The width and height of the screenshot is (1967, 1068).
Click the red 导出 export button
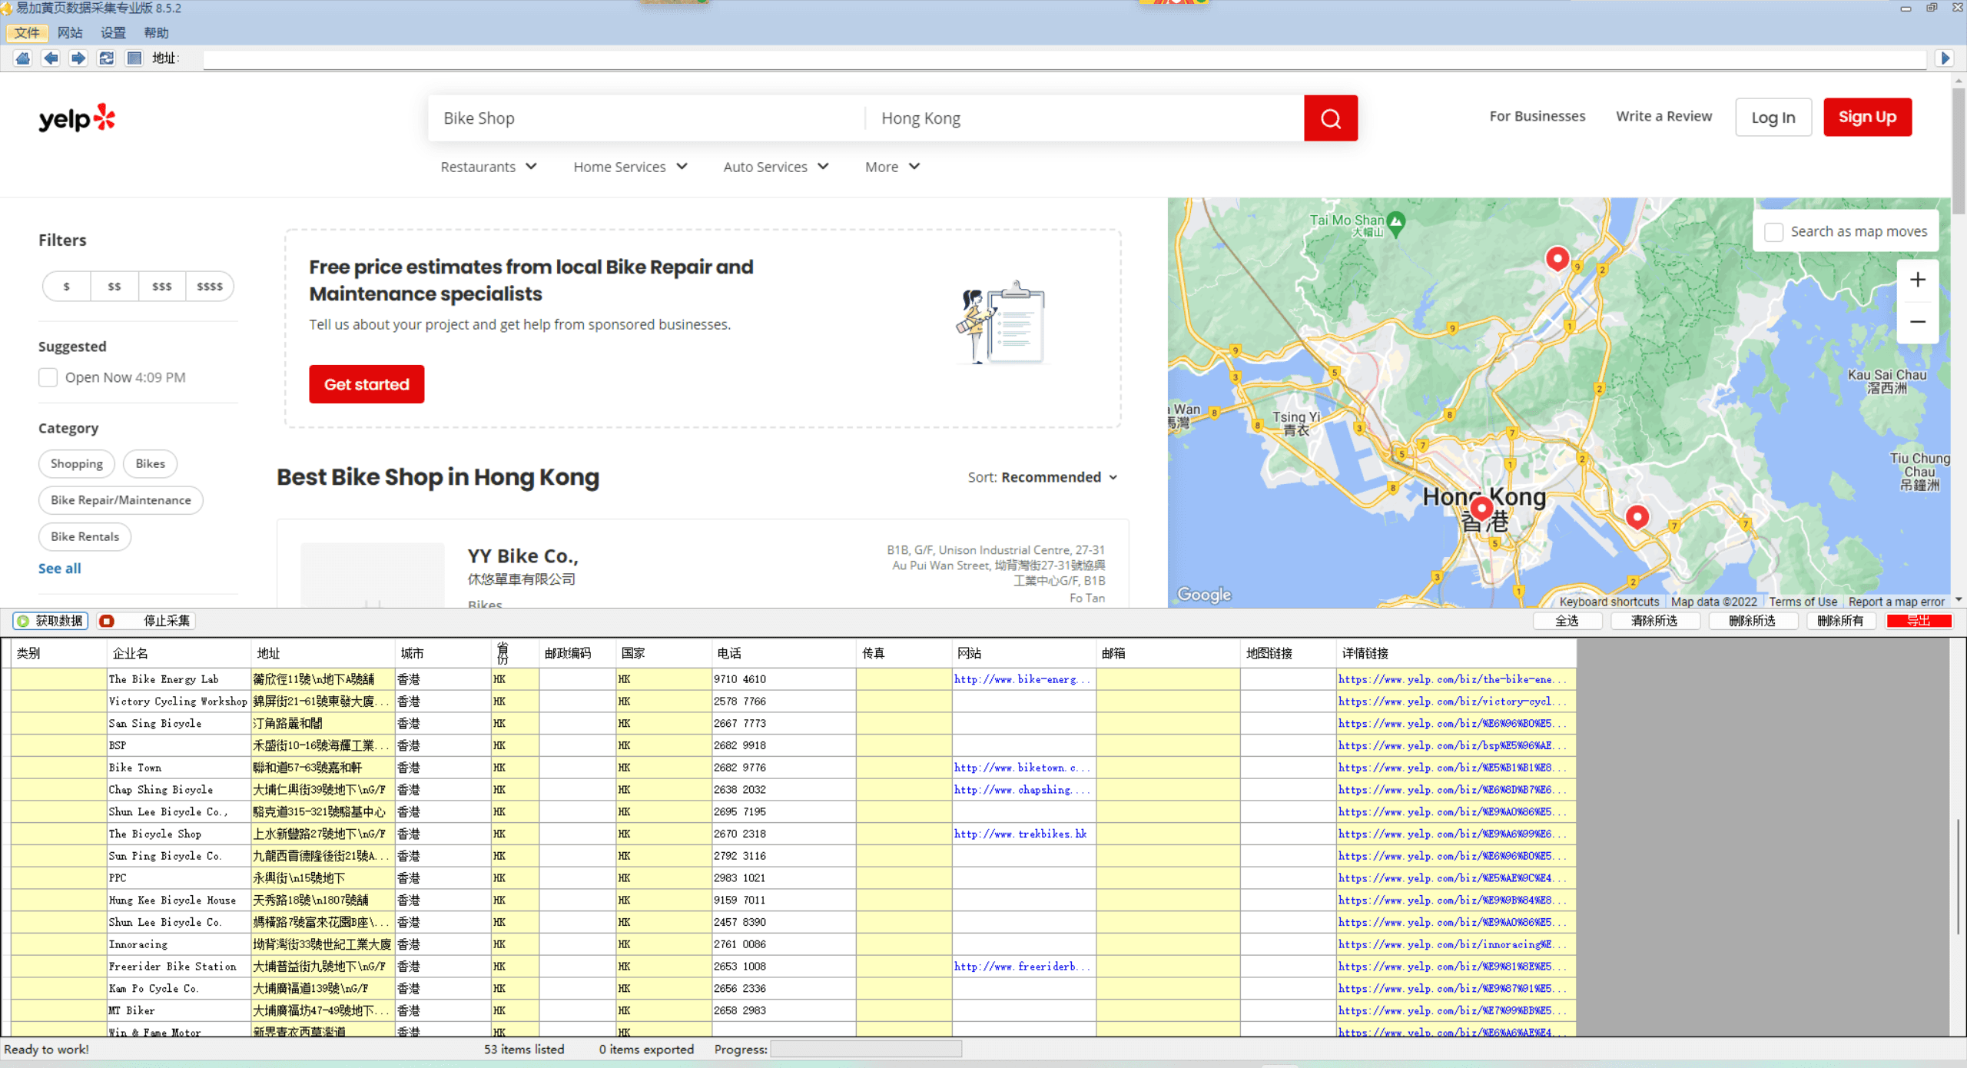point(1919,621)
